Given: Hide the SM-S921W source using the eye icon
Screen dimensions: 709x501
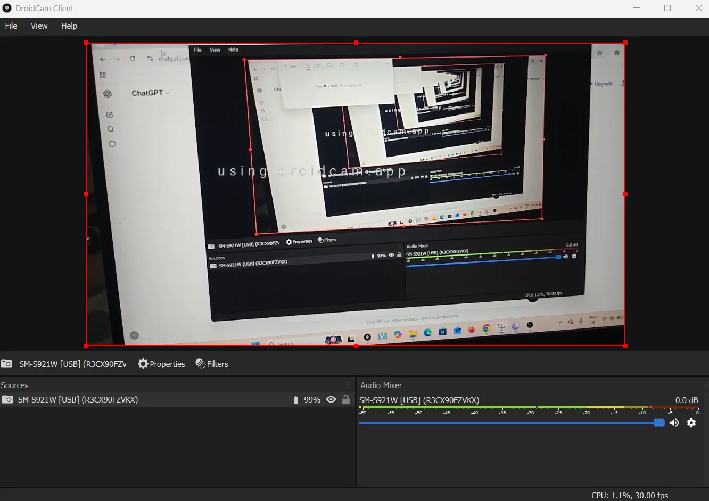Looking at the screenshot, I should coord(331,400).
